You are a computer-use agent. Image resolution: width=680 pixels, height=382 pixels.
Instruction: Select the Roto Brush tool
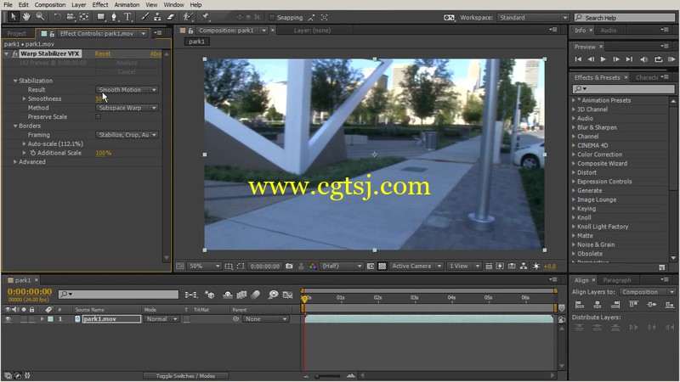point(188,17)
